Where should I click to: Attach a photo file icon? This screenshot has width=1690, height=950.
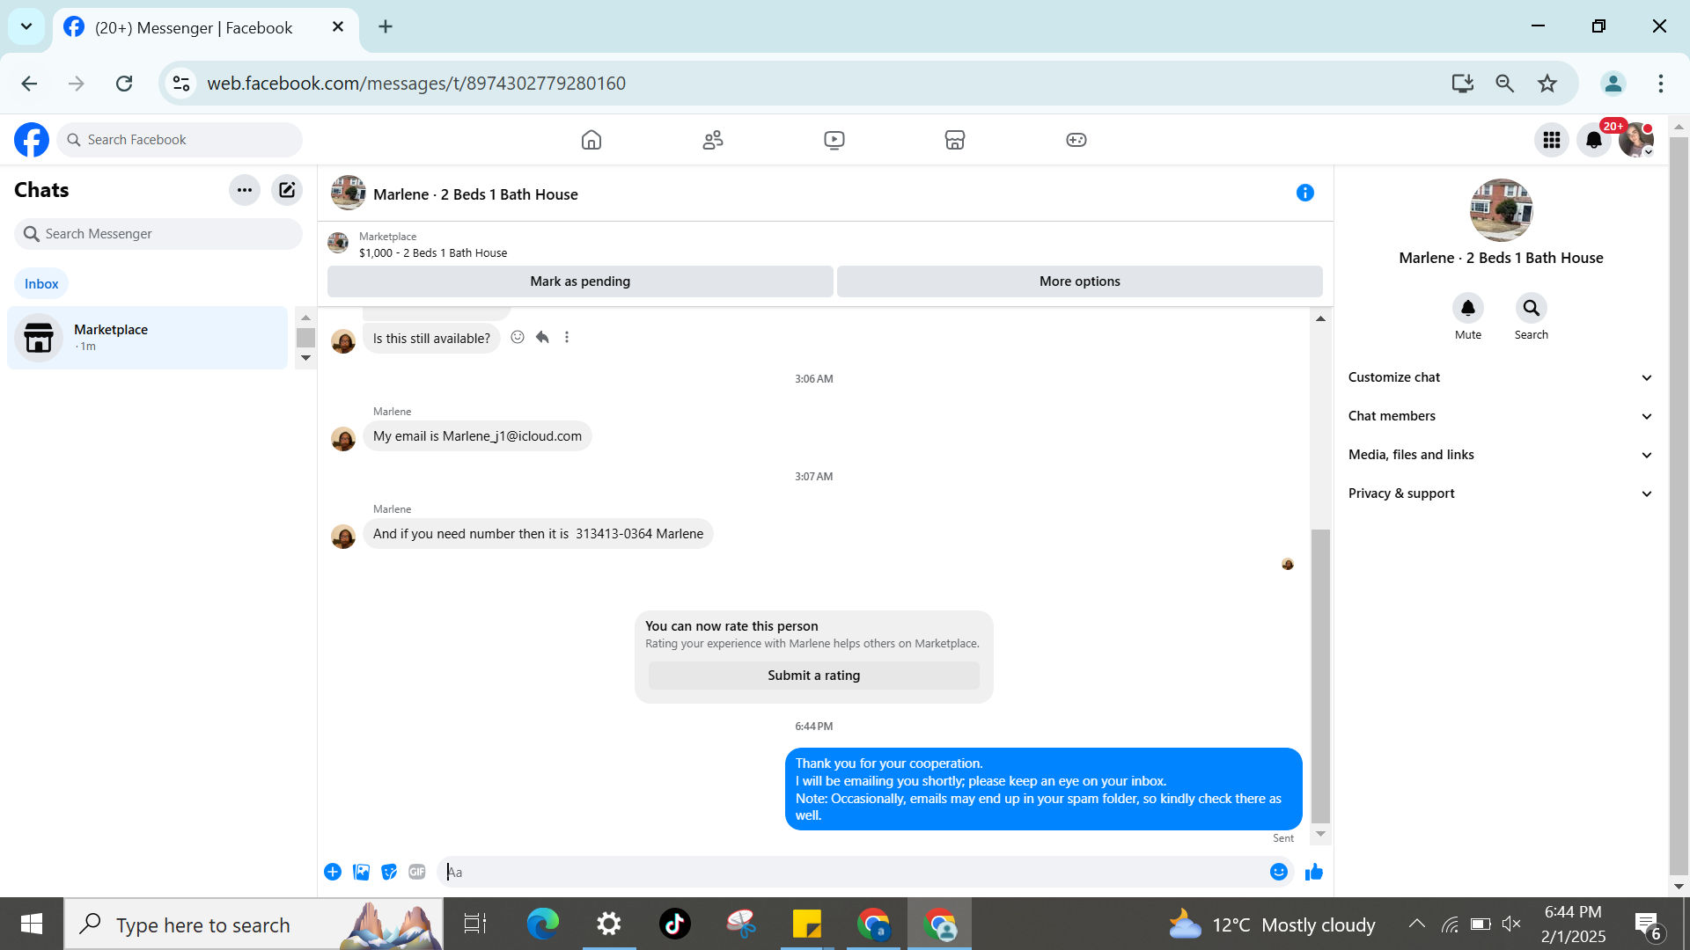pyautogui.click(x=361, y=872)
